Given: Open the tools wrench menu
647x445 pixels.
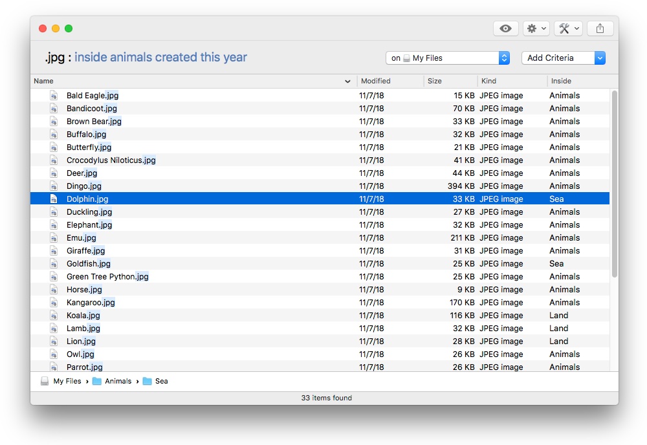Looking at the screenshot, I should 568,28.
